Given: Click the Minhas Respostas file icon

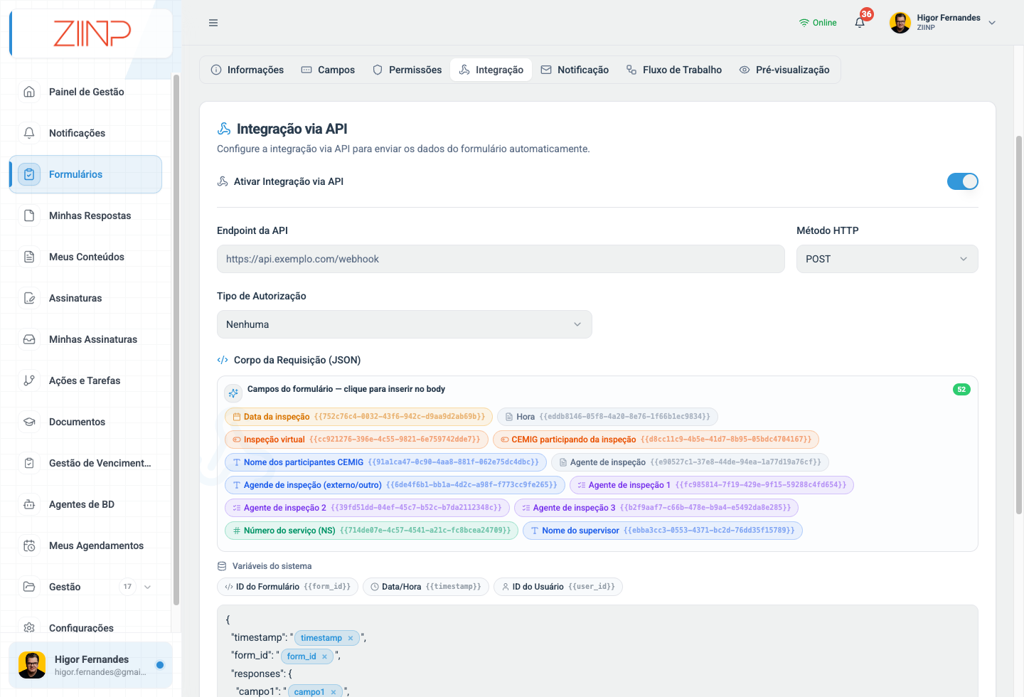Looking at the screenshot, I should point(29,216).
